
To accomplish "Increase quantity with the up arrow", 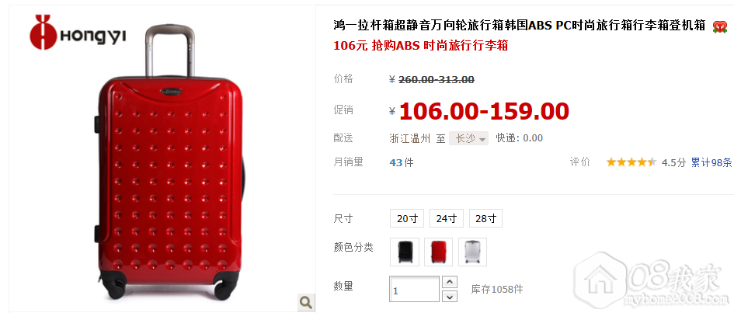I will (x=450, y=282).
